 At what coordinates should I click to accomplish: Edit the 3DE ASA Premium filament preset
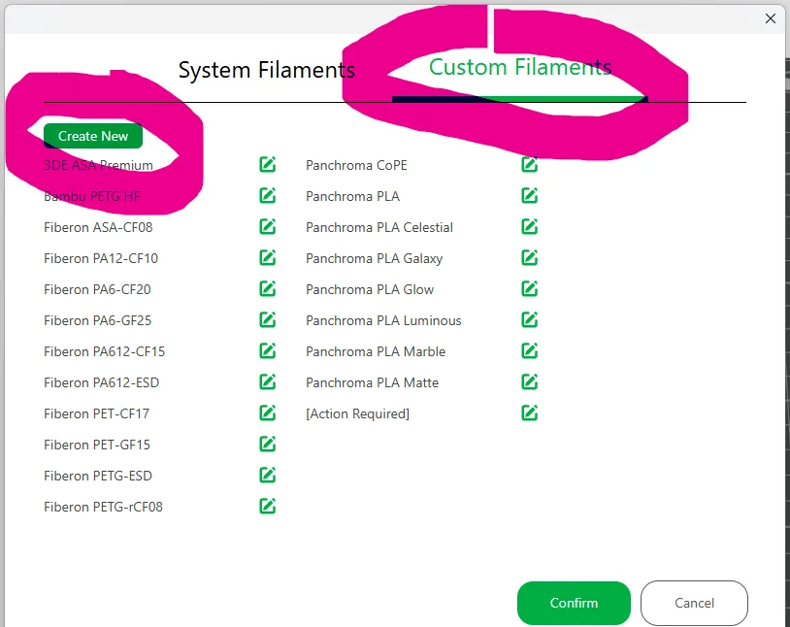coord(268,164)
